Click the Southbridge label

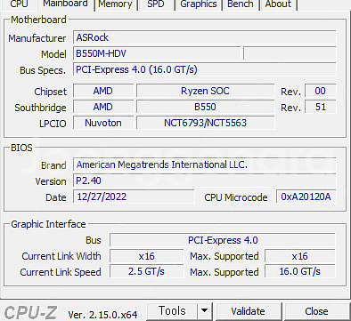40,108
